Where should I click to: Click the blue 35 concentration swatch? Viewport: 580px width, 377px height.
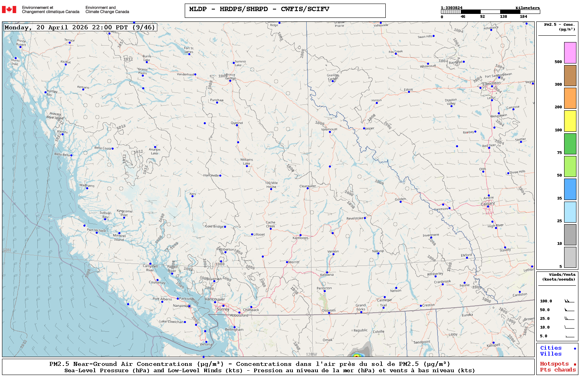click(570, 189)
